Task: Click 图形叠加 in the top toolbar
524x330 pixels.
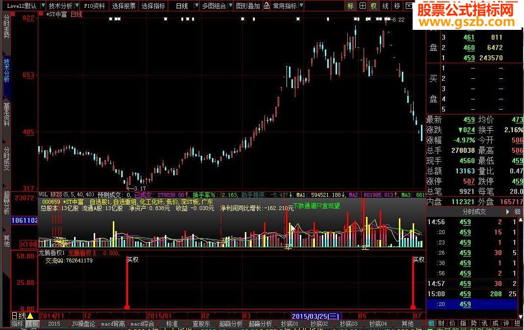Action: (248, 6)
